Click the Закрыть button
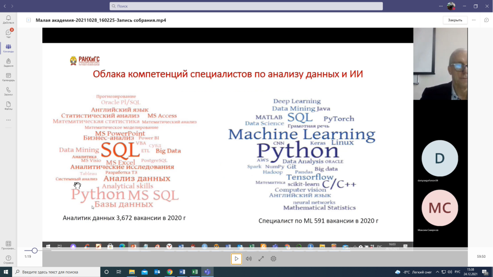Screen dimensions: 493x277 coord(454,20)
